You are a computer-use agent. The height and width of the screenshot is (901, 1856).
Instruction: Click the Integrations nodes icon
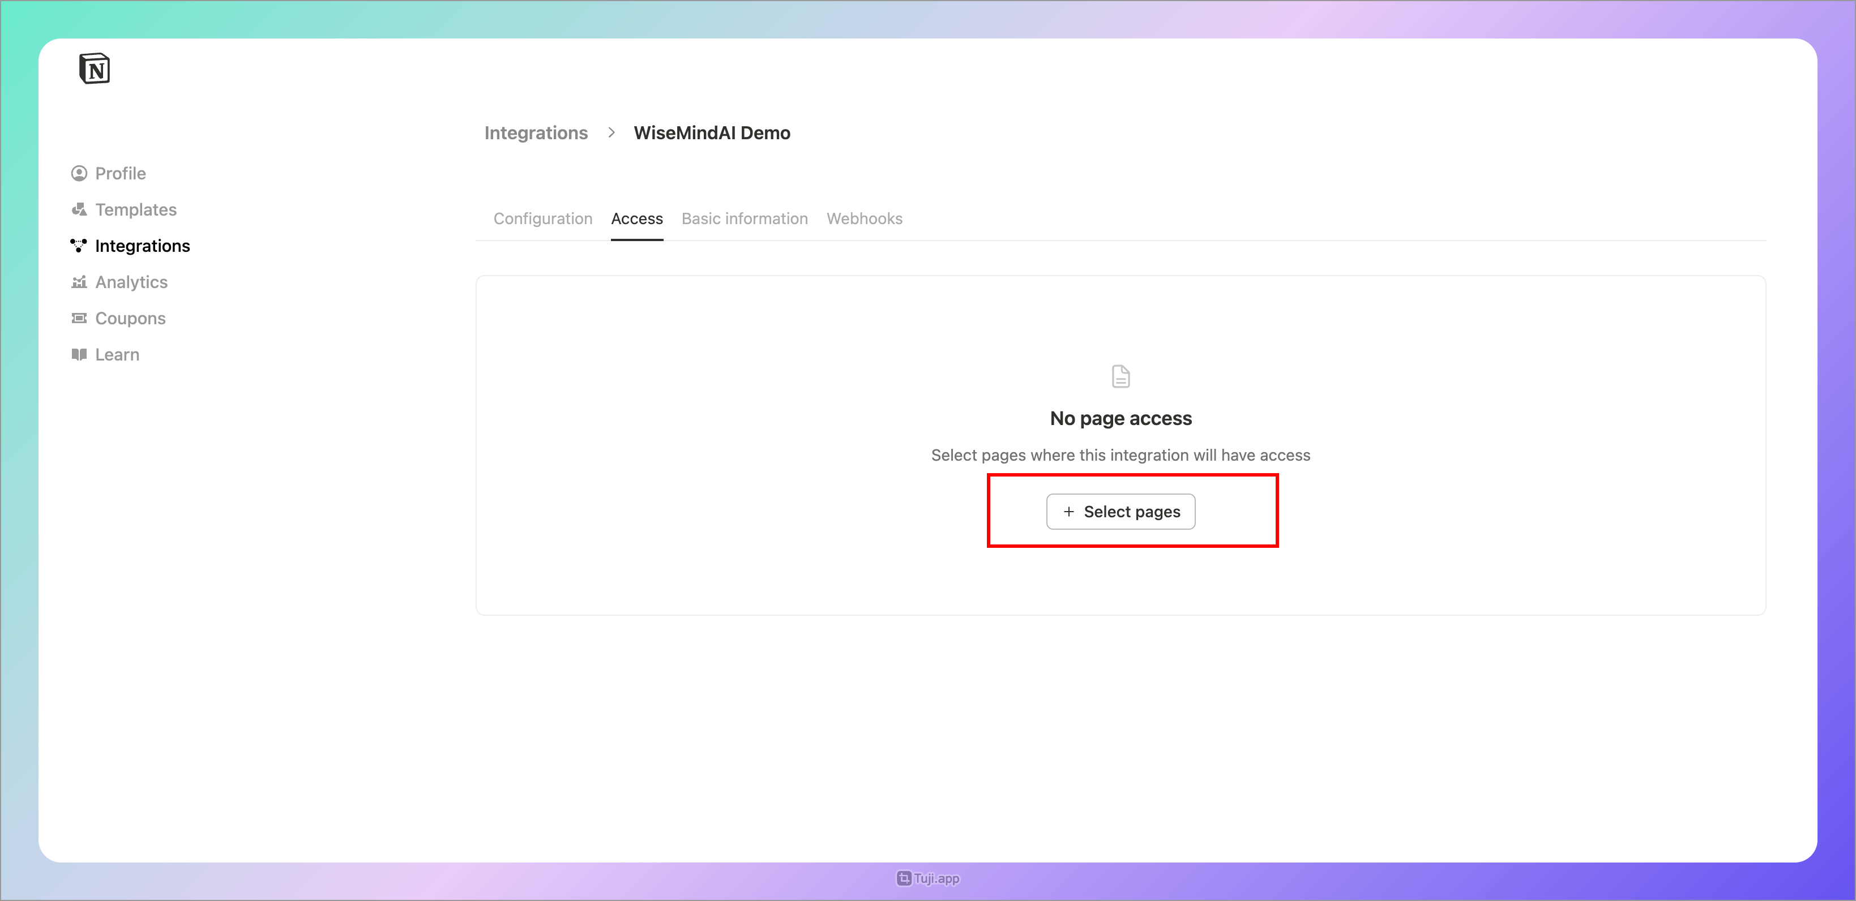tap(79, 246)
